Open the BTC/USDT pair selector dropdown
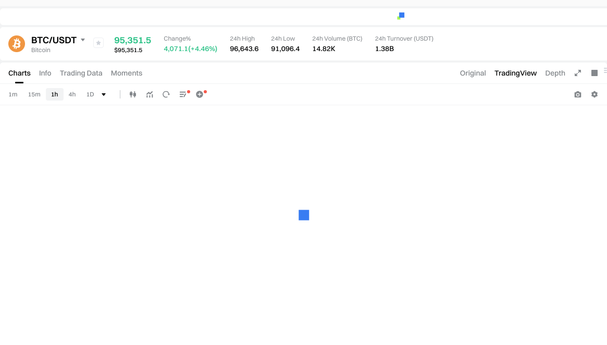 click(x=82, y=40)
